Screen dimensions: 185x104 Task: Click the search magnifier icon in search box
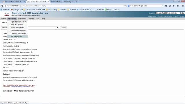162,6
